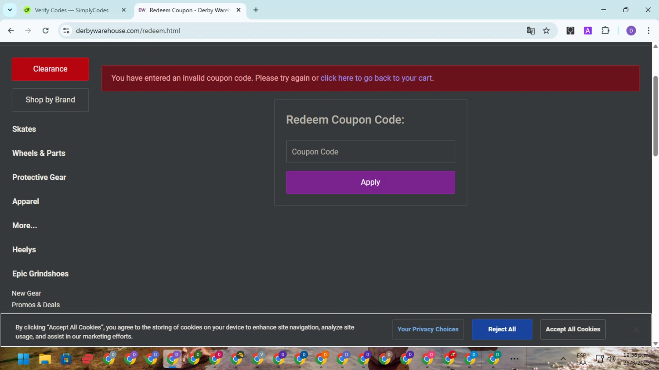Select the Redeem Coupon - Derby Warehouse tab
This screenshot has height=370, width=659.
(189, 10)
